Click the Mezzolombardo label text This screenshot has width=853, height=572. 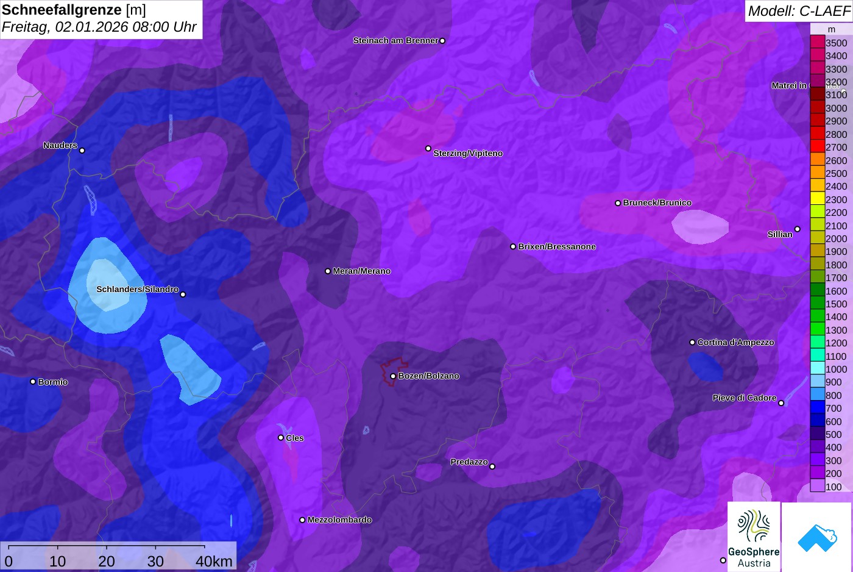click(x=339, y=520)
